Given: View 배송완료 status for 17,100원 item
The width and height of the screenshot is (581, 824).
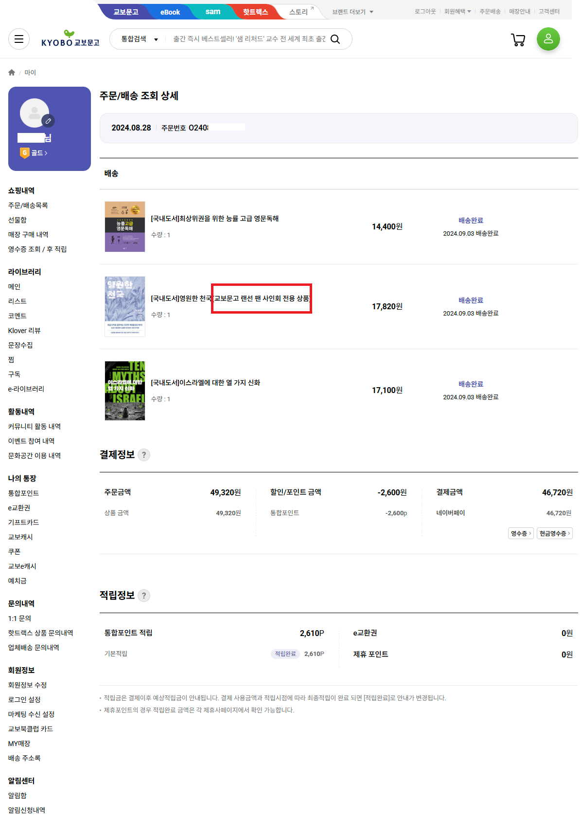Looking at the screenshot, I should pyautogui.click(x=471, y=384).
